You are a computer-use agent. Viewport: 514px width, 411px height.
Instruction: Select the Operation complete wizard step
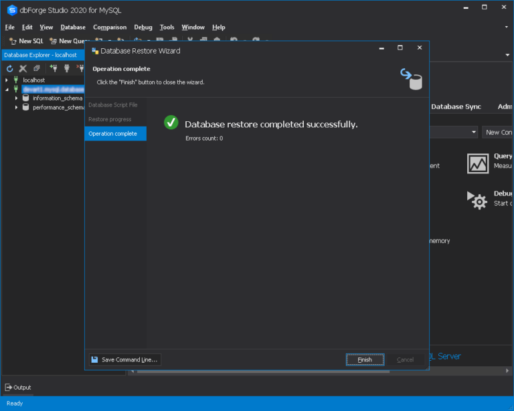115,134
